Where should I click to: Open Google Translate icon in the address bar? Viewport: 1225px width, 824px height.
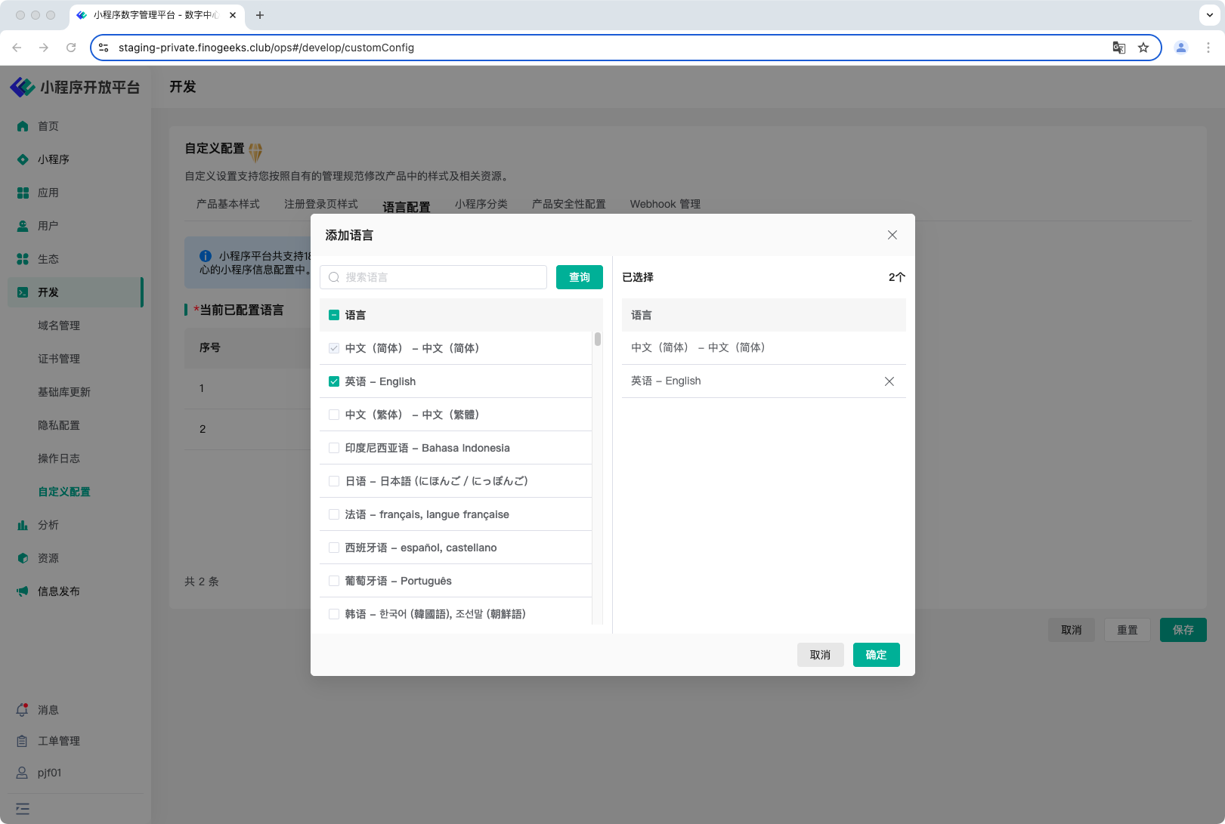[x=1118, y=48]
